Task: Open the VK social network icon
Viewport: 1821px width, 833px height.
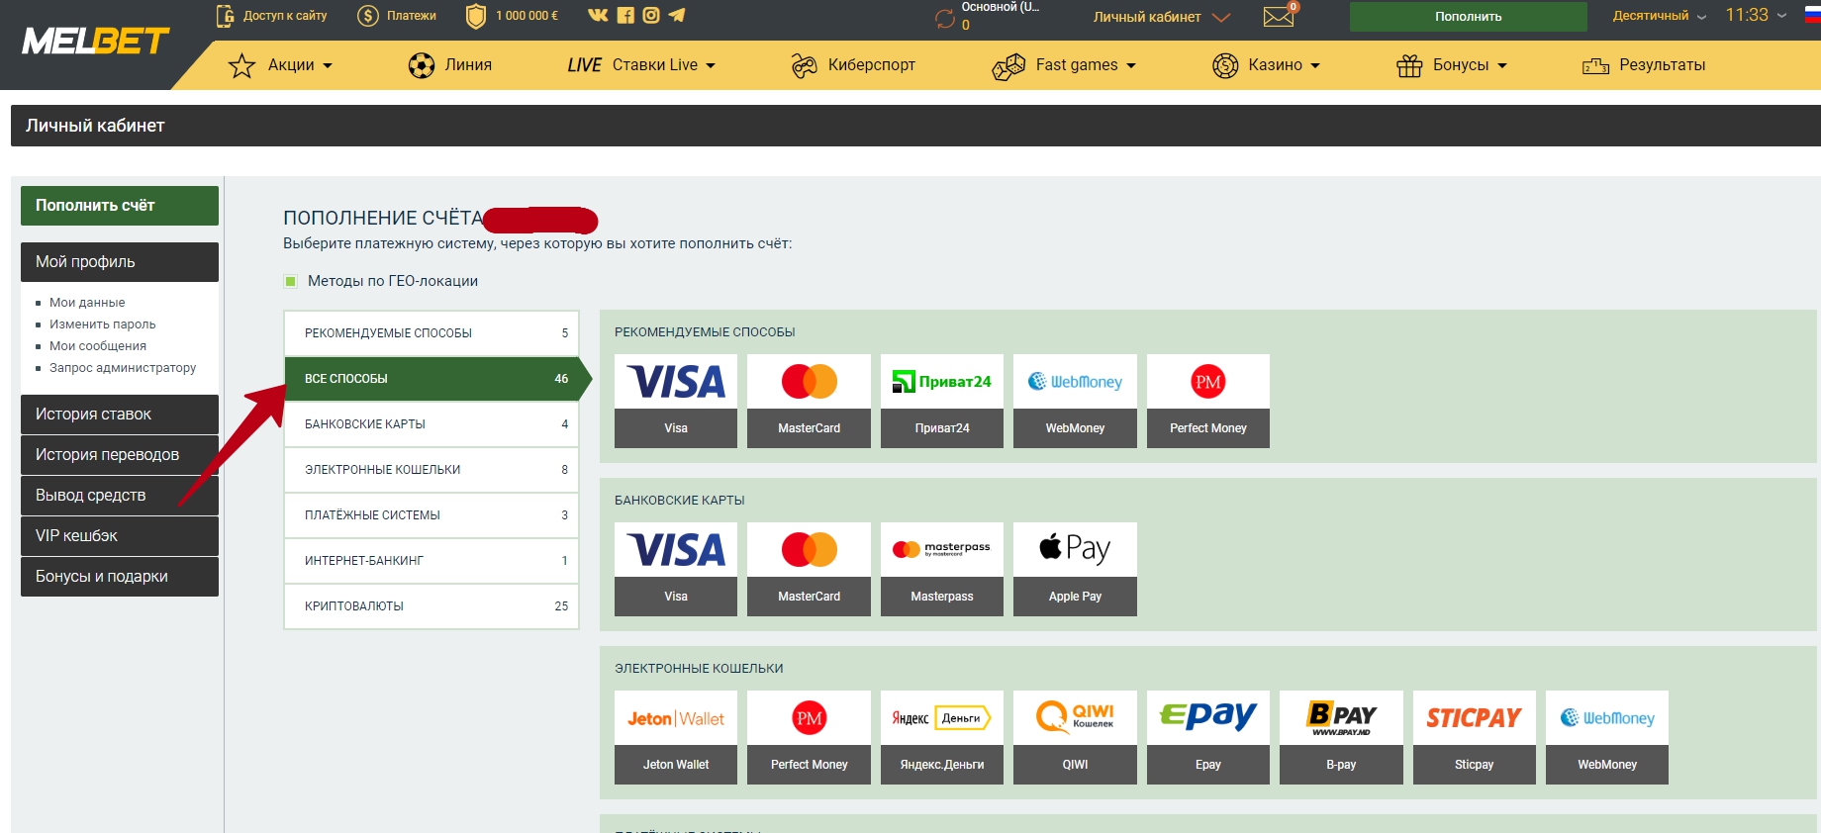Action: (x=598, y=15)
